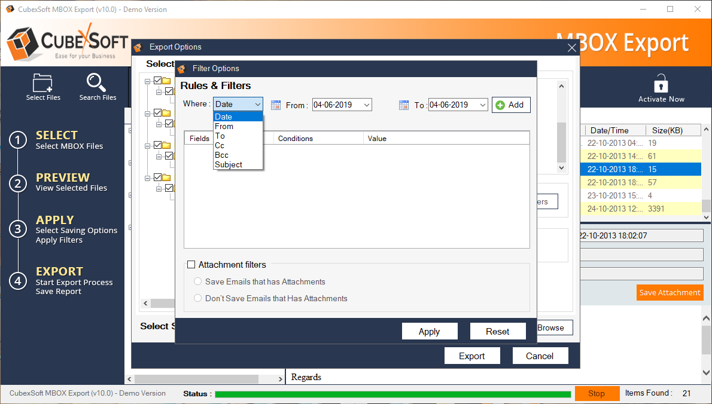
Task: Pick Bcc in the Where list
Action: pyautogui.click(x=221, y=155)
